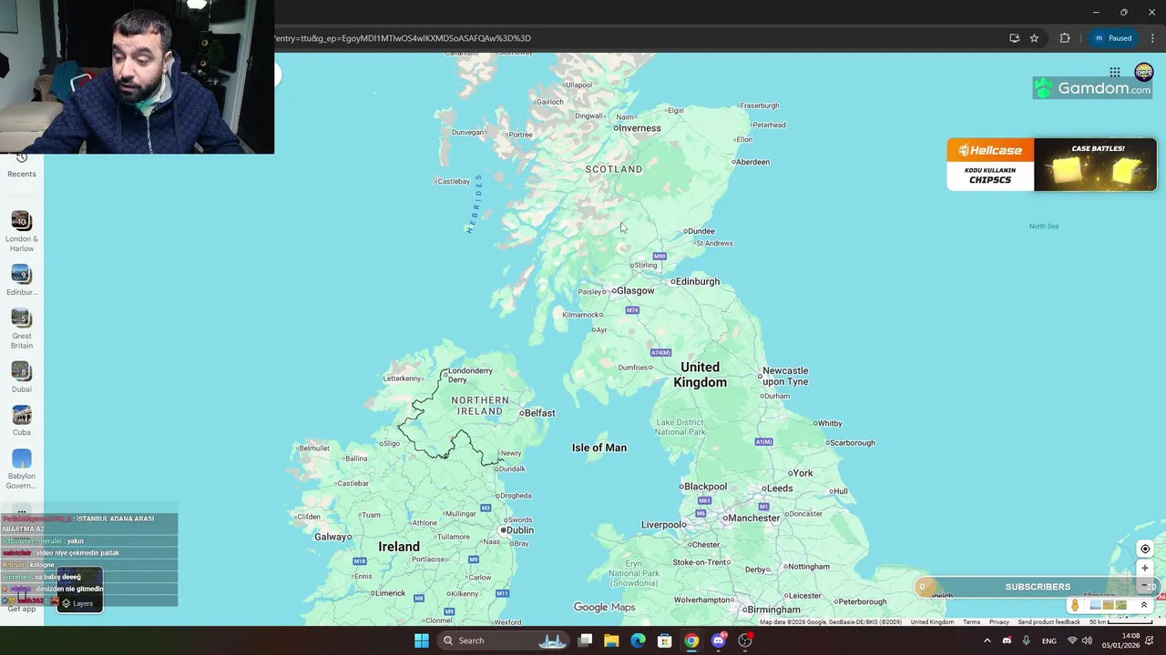Open the Privacy link in map footer
Screen dimensions: 1166x655
999,622
